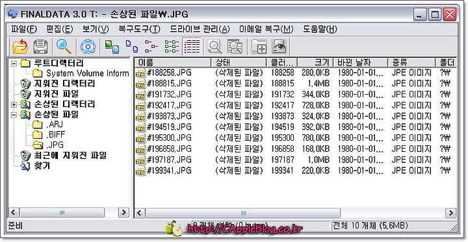The image size is (468, 242).
Task: Select file #192417.JPG
Action: coord(169,105)
